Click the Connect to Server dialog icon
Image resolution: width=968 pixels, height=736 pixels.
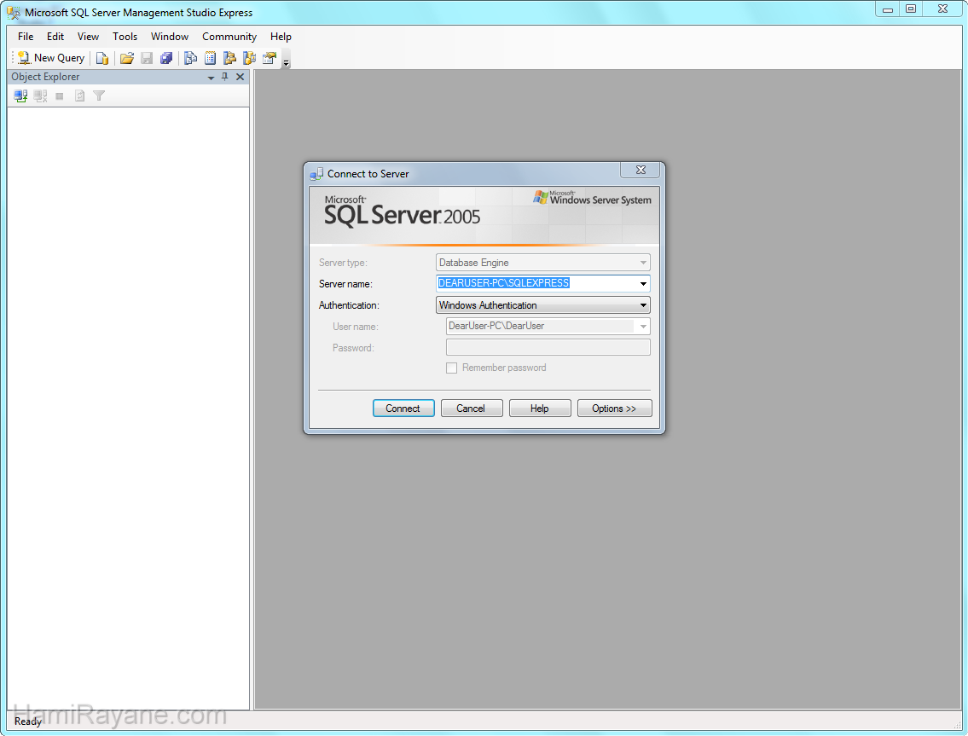tap(316, 174)
